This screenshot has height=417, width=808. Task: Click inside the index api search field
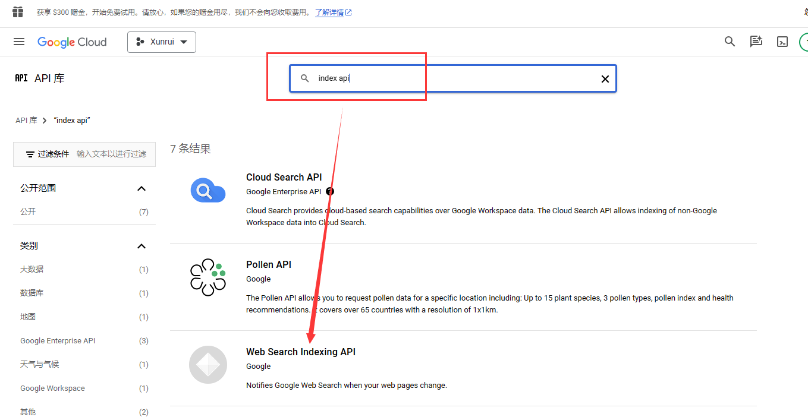tap(452, 78)
